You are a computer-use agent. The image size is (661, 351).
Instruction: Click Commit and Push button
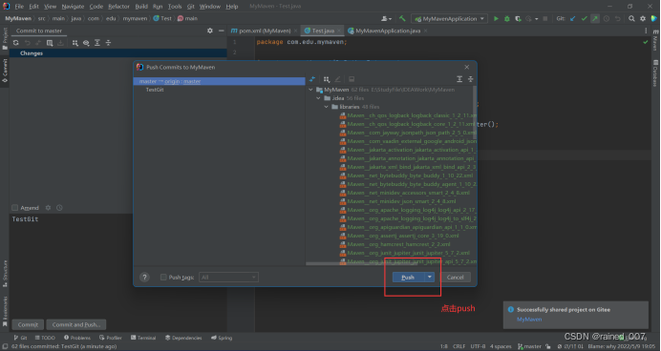click(76, 324)
